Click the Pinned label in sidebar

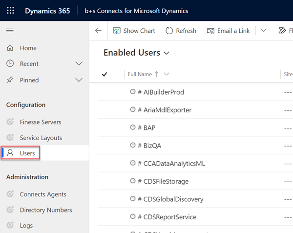pyautogui.click(x=29, y=80)
